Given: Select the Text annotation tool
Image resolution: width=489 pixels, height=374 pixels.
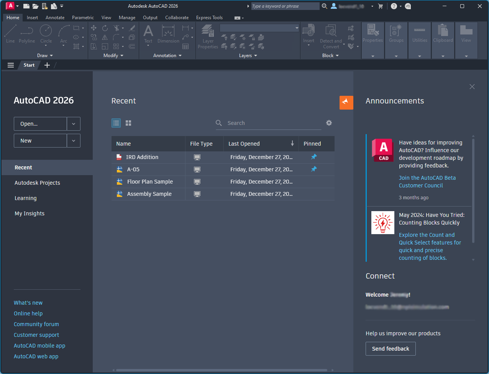Looking at the screenshot, I should click(148, 34).
